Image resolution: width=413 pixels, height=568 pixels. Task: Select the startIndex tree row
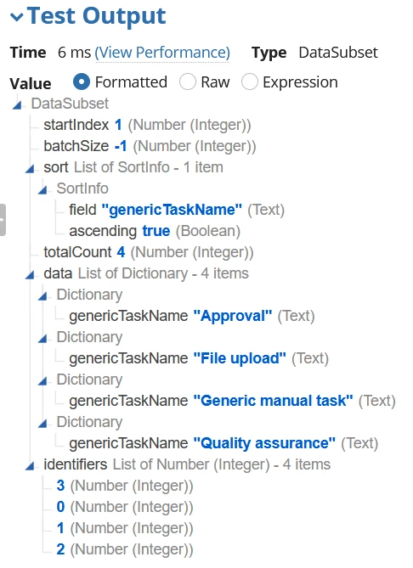coord(147,125)
